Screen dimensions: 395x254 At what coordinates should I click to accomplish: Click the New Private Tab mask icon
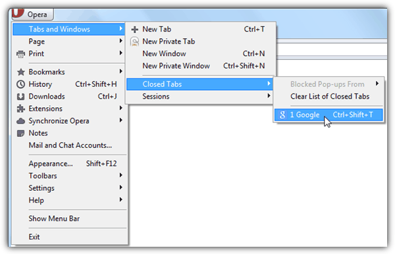[x=135, y=41]
